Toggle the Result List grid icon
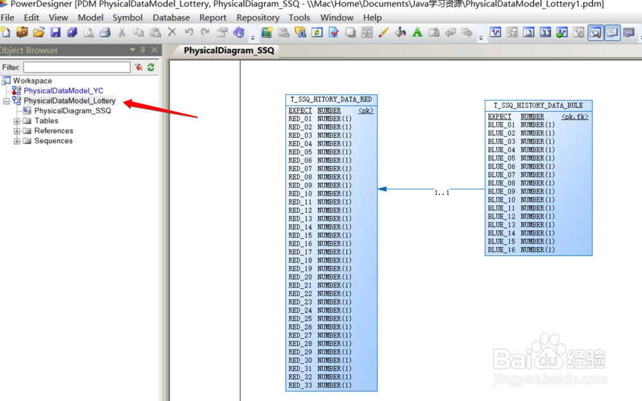The height and width of the screenshot is (401, 642). click(x=629, y=32)
